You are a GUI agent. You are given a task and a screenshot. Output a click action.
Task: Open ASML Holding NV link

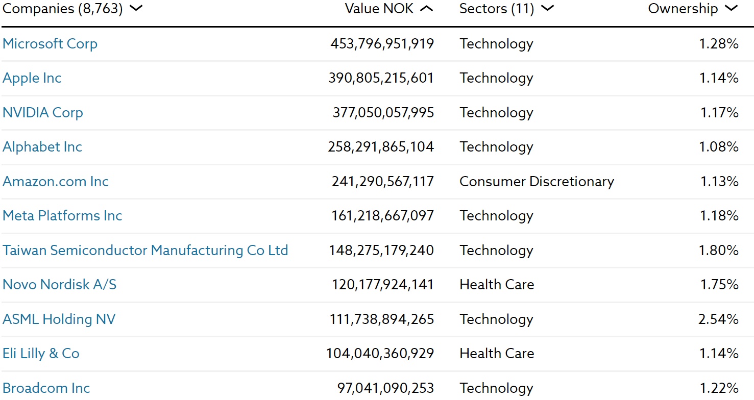pos(59,319)
